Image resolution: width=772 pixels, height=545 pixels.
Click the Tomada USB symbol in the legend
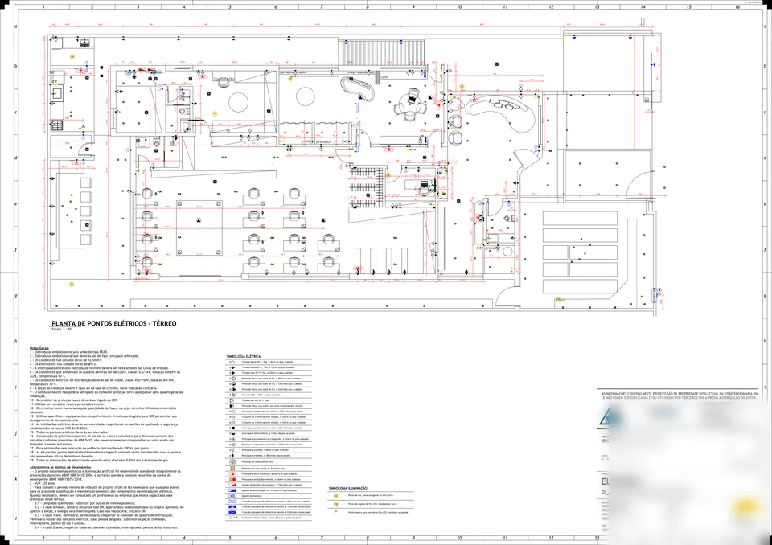pos(232,395)
